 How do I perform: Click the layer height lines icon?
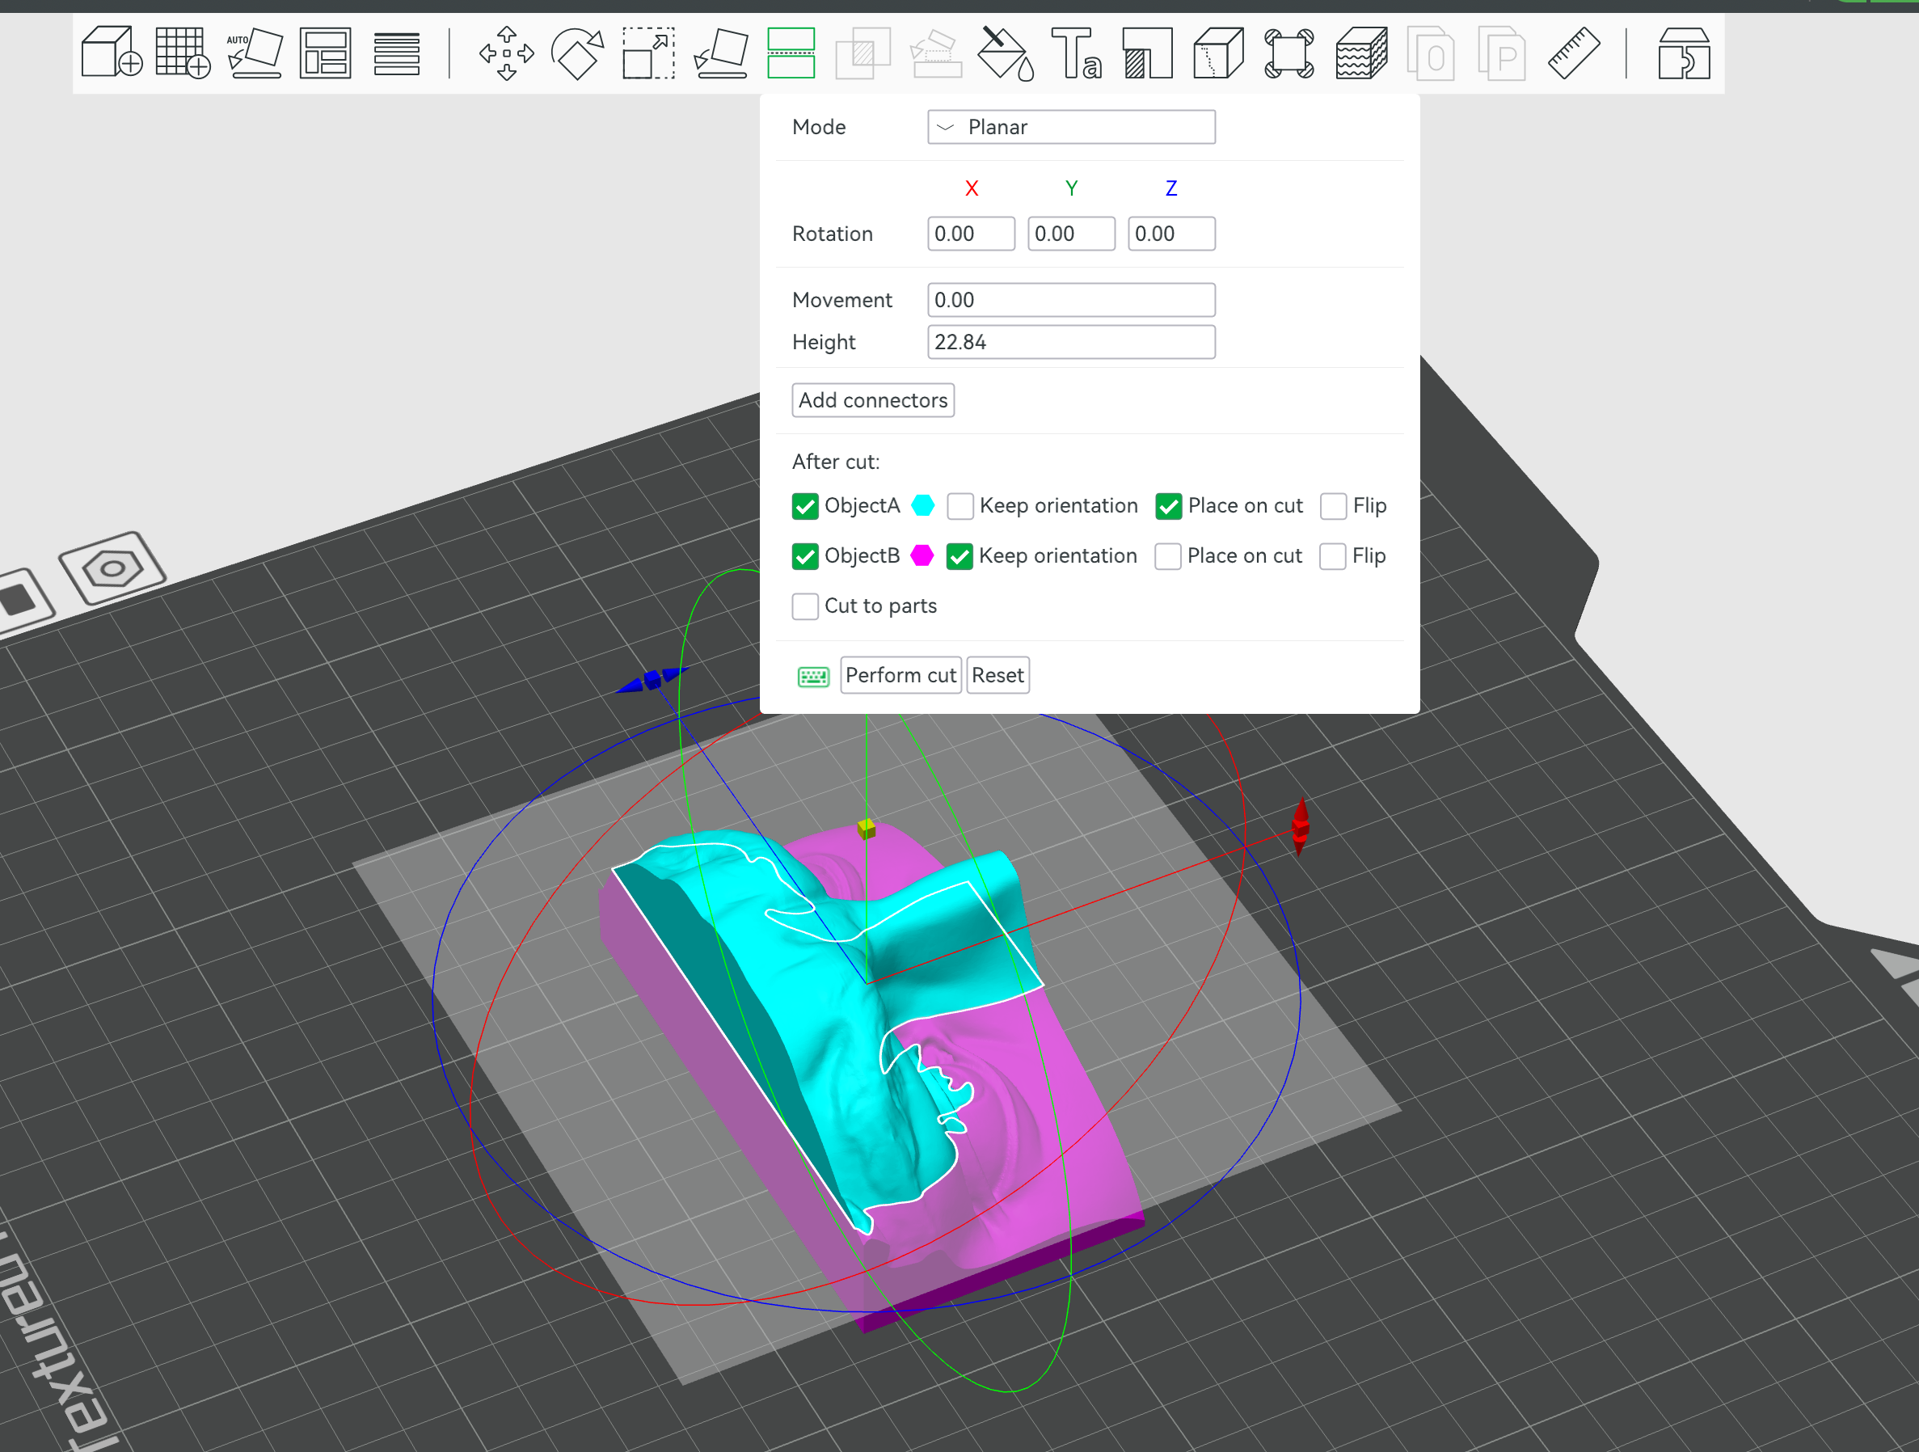coord(396,54)
